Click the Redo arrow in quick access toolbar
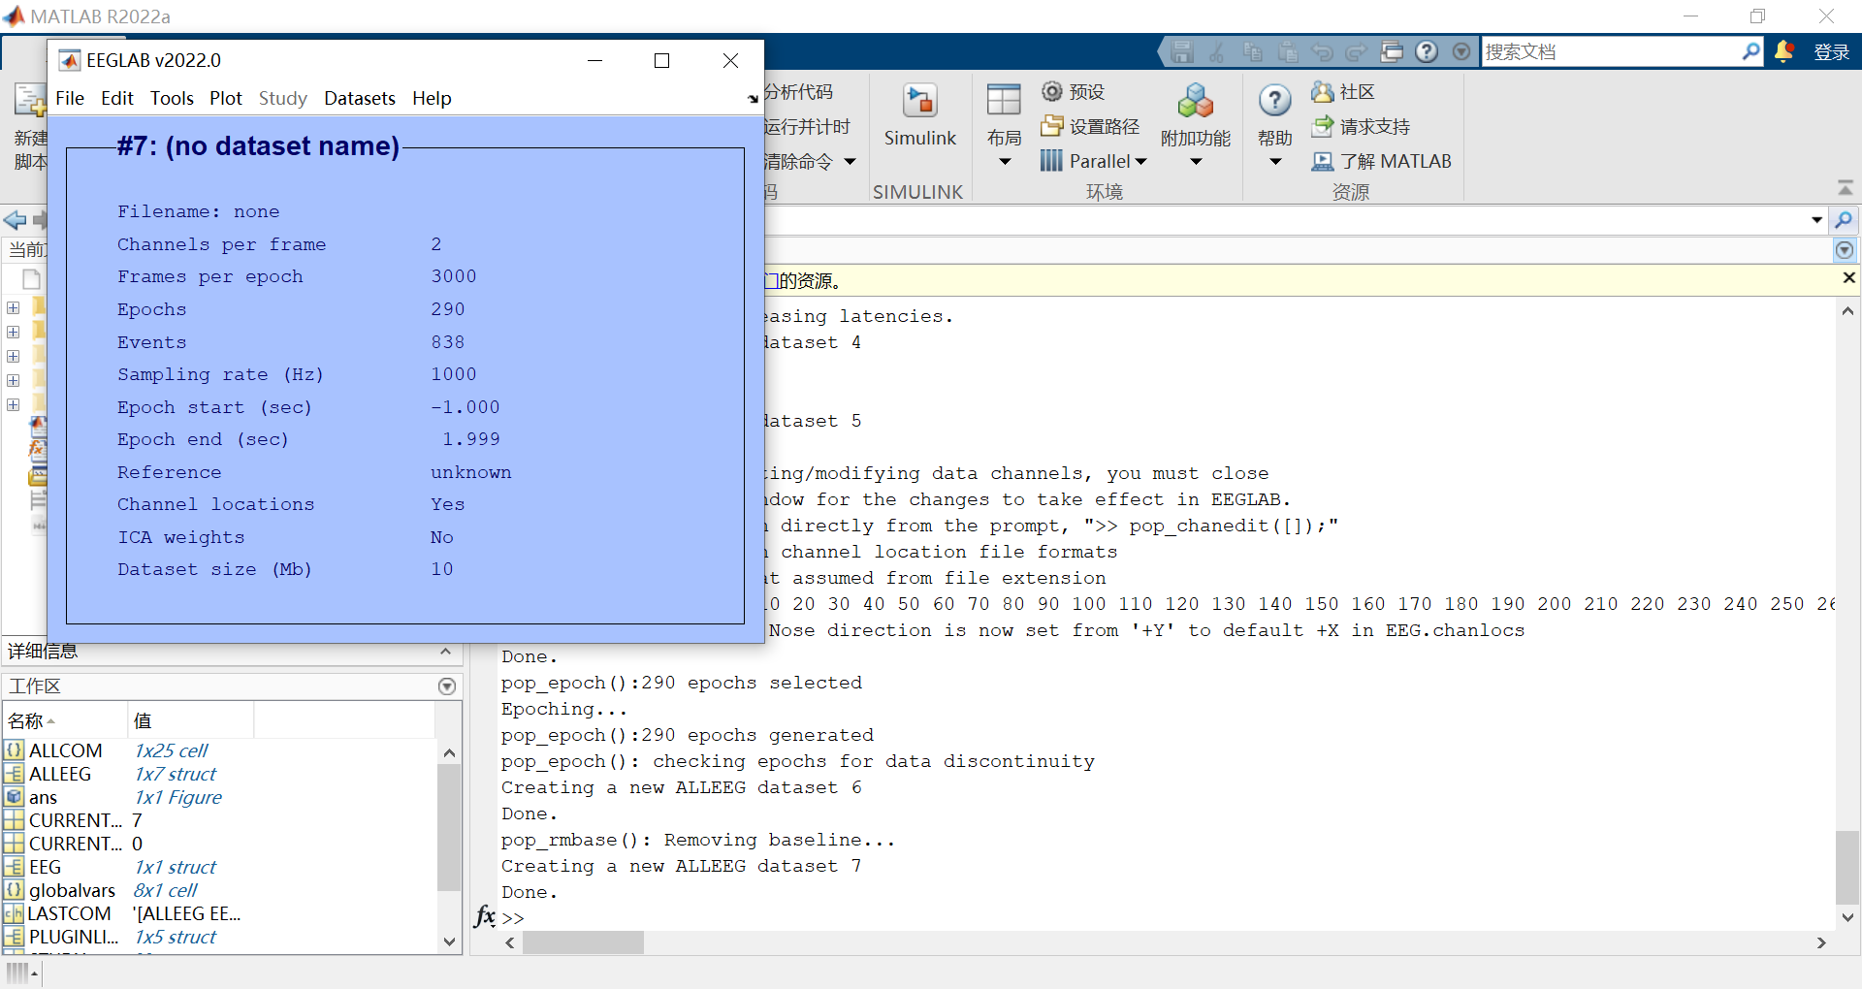 point(1357,51)
